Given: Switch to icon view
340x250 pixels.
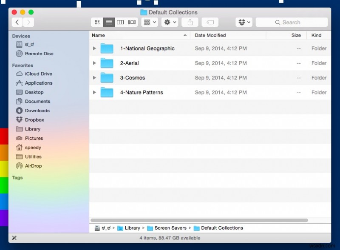Looking at the screenshot, I should [x=97, y=22].
